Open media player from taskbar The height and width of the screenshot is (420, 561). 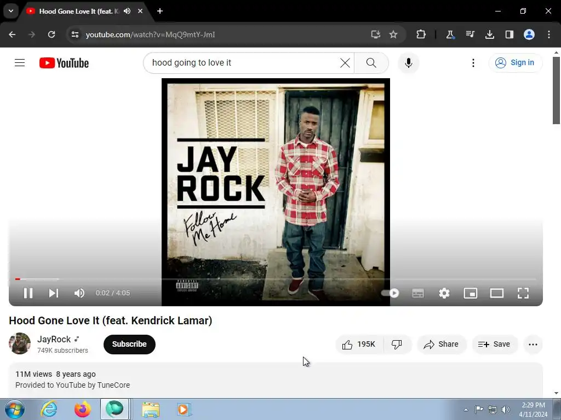[x=184, y=409]
